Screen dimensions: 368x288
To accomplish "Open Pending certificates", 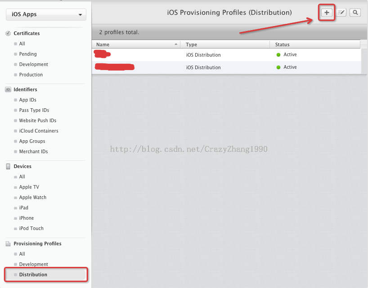I will pos(28,54).
